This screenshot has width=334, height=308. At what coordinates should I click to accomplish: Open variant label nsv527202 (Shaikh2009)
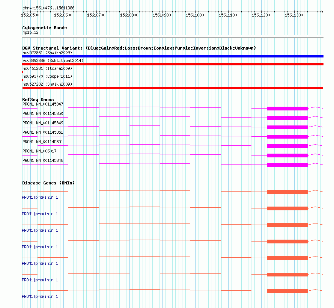(47, 84)
